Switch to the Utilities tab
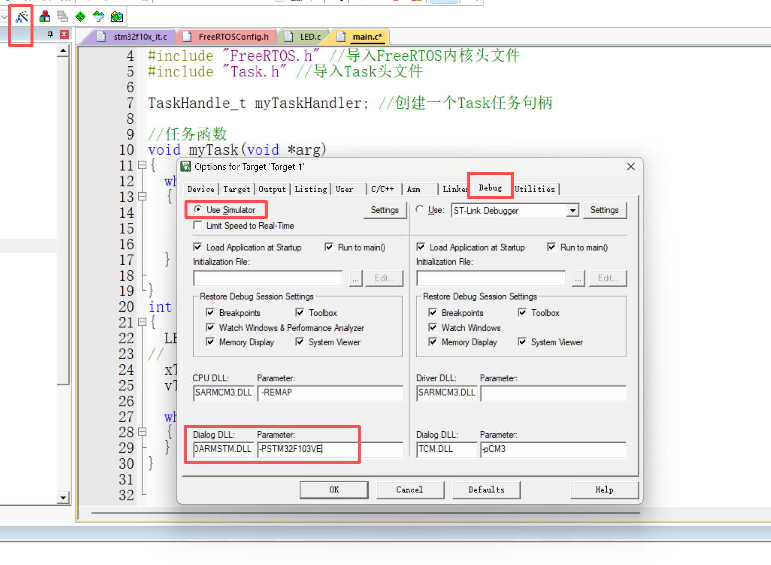The image size is (771, 565). 535,189
